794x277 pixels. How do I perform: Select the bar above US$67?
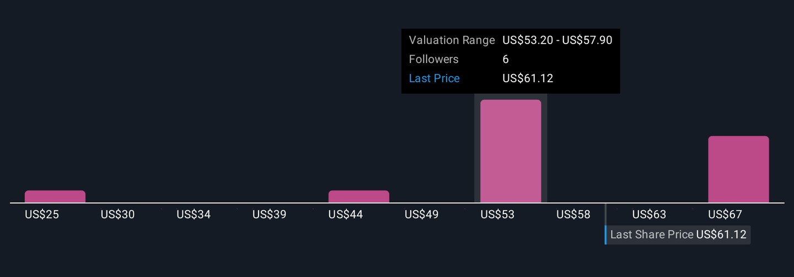(x=738, y=169)
